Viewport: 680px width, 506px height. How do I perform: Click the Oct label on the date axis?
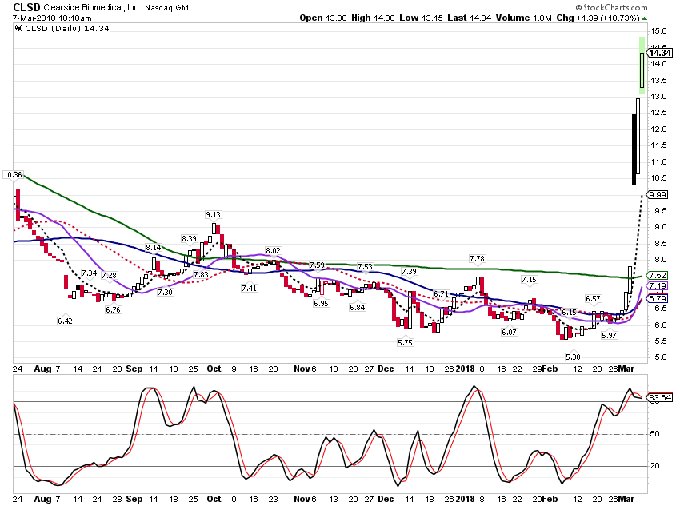(x=214, y=369)
